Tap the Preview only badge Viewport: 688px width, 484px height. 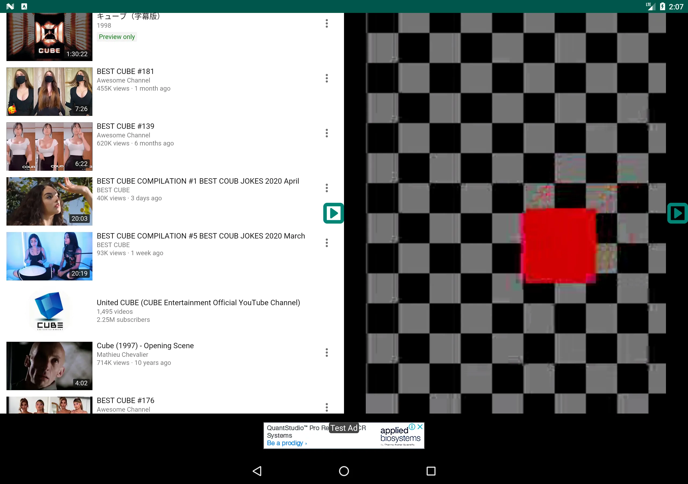click(117, 37)
